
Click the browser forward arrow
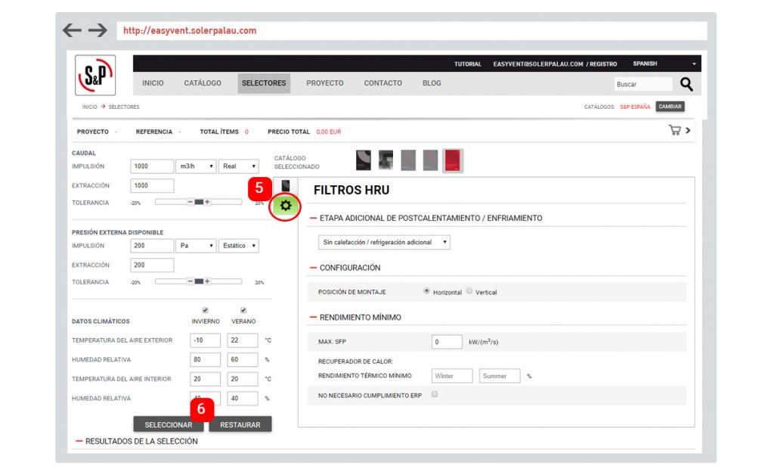tap(98, 30)
